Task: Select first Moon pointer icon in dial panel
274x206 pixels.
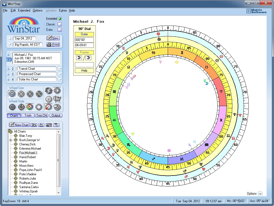Action: pyautogui.click(x=79, y=58)
